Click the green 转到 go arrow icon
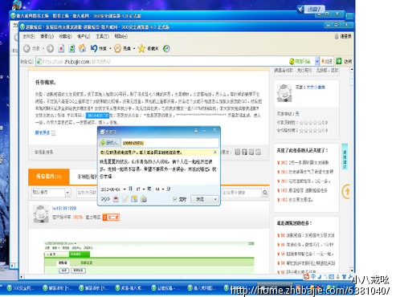 (x=339, y=61)
